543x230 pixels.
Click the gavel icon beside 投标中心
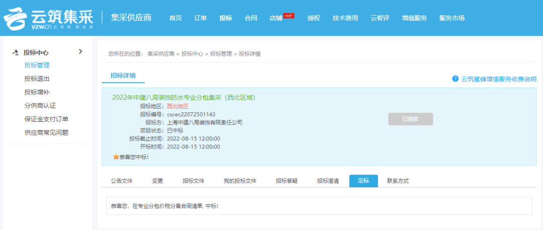pos(15,53)
